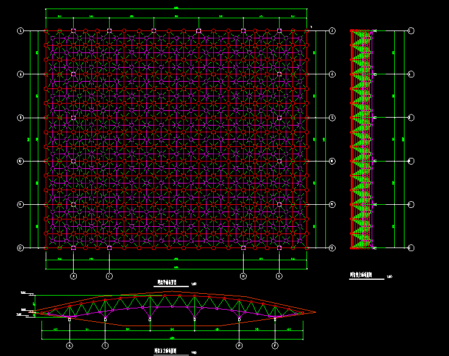Pick the leftmost axis bubble directly below the plan view
The width and height of the screenshot is (449, 356).
pos(73,276)
